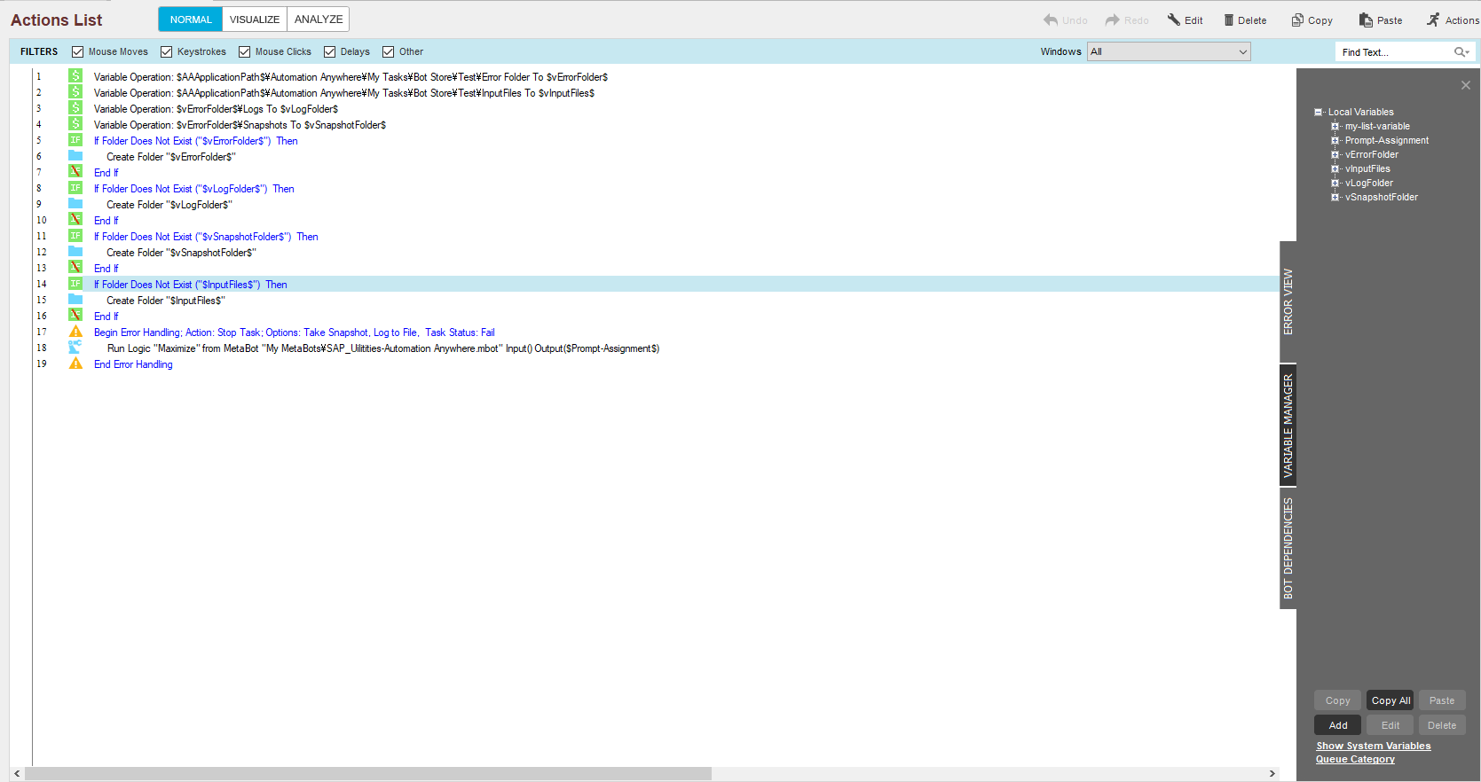Click the scroll right arrow of horizontal scrollbar
The image size is (1481, 782).
pyautogui.click(x=1272, y=773)
